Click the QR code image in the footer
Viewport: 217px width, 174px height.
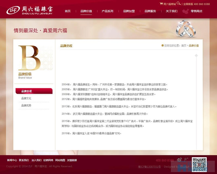(199, 164)
